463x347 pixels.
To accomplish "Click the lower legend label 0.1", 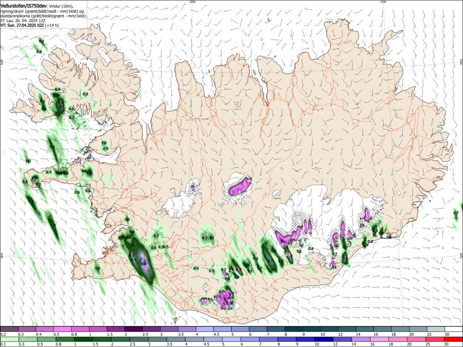I will (3, 344).
